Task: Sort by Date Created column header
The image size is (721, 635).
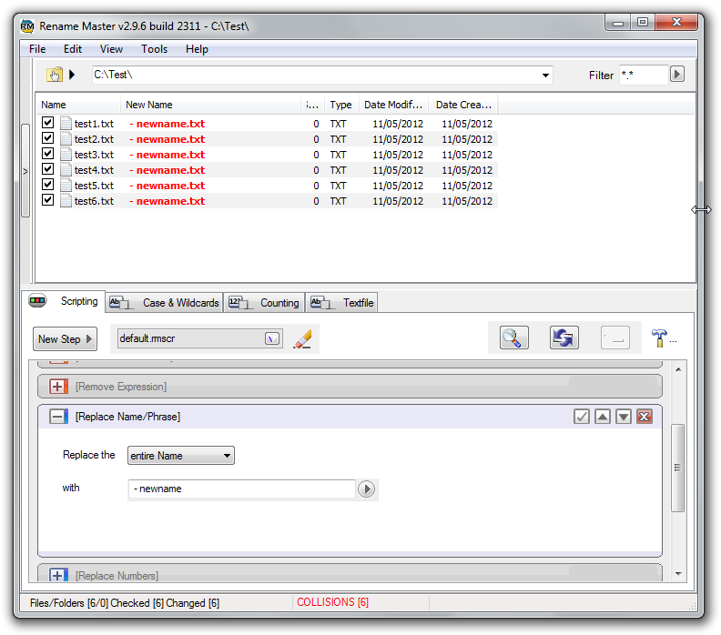Action: (463, 105)
